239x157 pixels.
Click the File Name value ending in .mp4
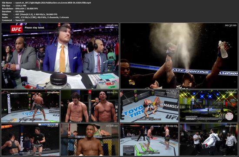point(53,3)
